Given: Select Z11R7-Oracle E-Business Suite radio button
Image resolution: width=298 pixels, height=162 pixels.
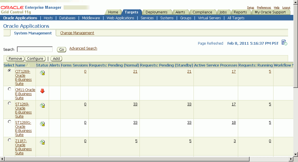Looking at the screenshot, I should (10, 140).
